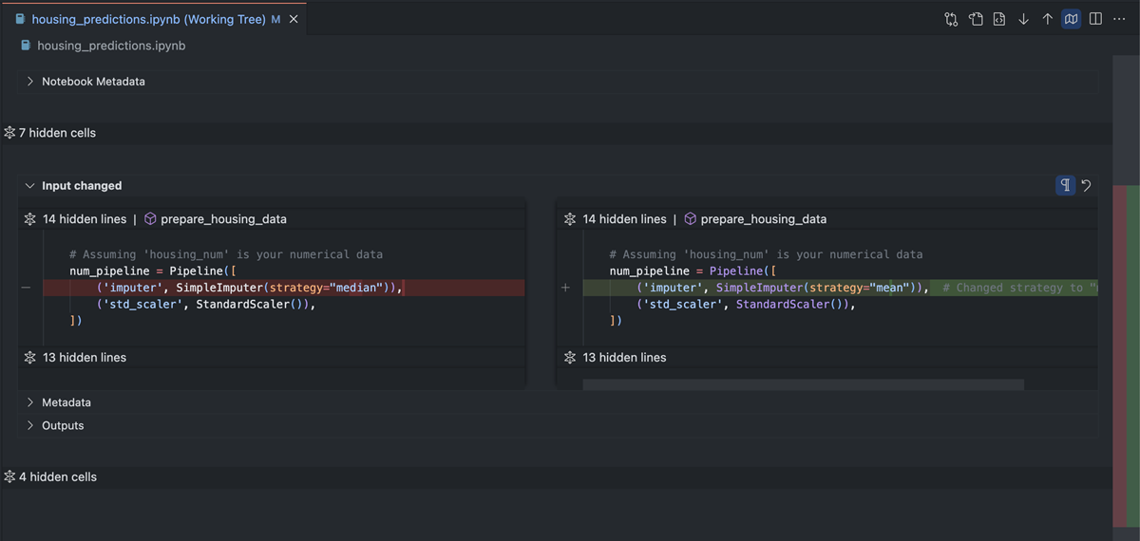Toggle whitespace pilcrow button in cell
Image resolution: width=1140 pixels, height=541 pixels.
click(x=1066, y=185)
